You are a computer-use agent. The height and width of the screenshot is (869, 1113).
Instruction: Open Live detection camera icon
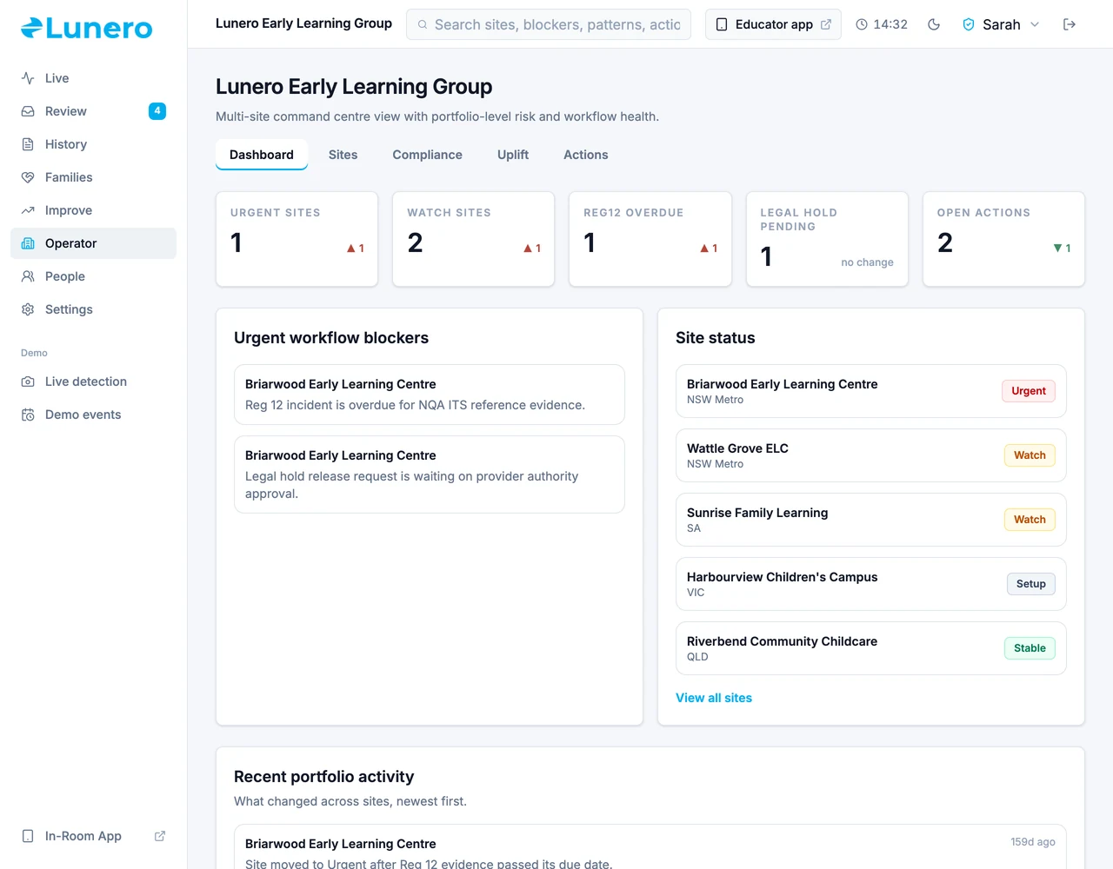coord(28,381)
